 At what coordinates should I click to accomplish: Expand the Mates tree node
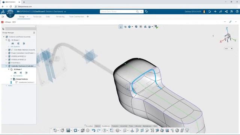tap(6, 86)
